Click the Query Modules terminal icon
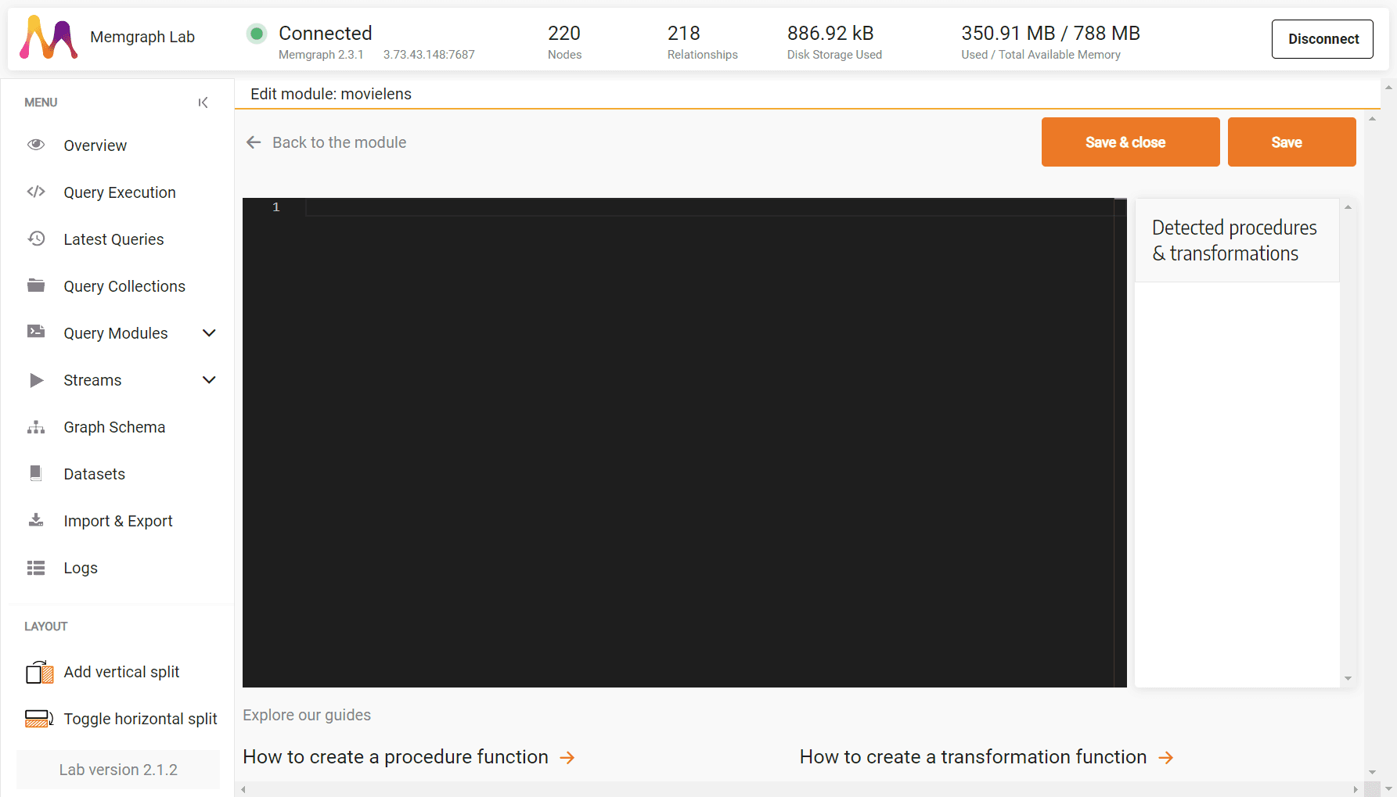Screen dimensions: 1397x797 click(36, 332)
